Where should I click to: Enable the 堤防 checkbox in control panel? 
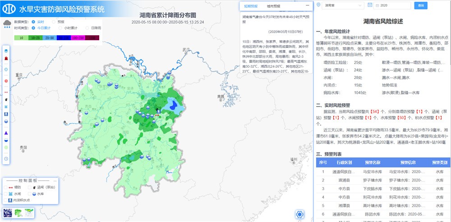click(x=5, y=186)
